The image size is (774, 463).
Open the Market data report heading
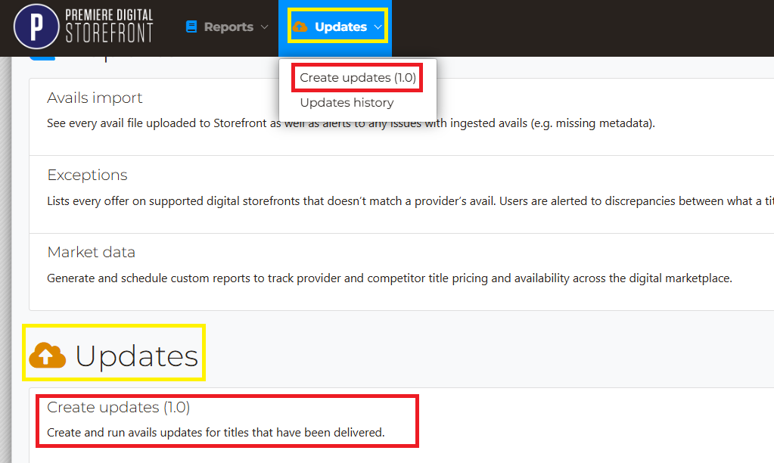click(x=91, y=252)
